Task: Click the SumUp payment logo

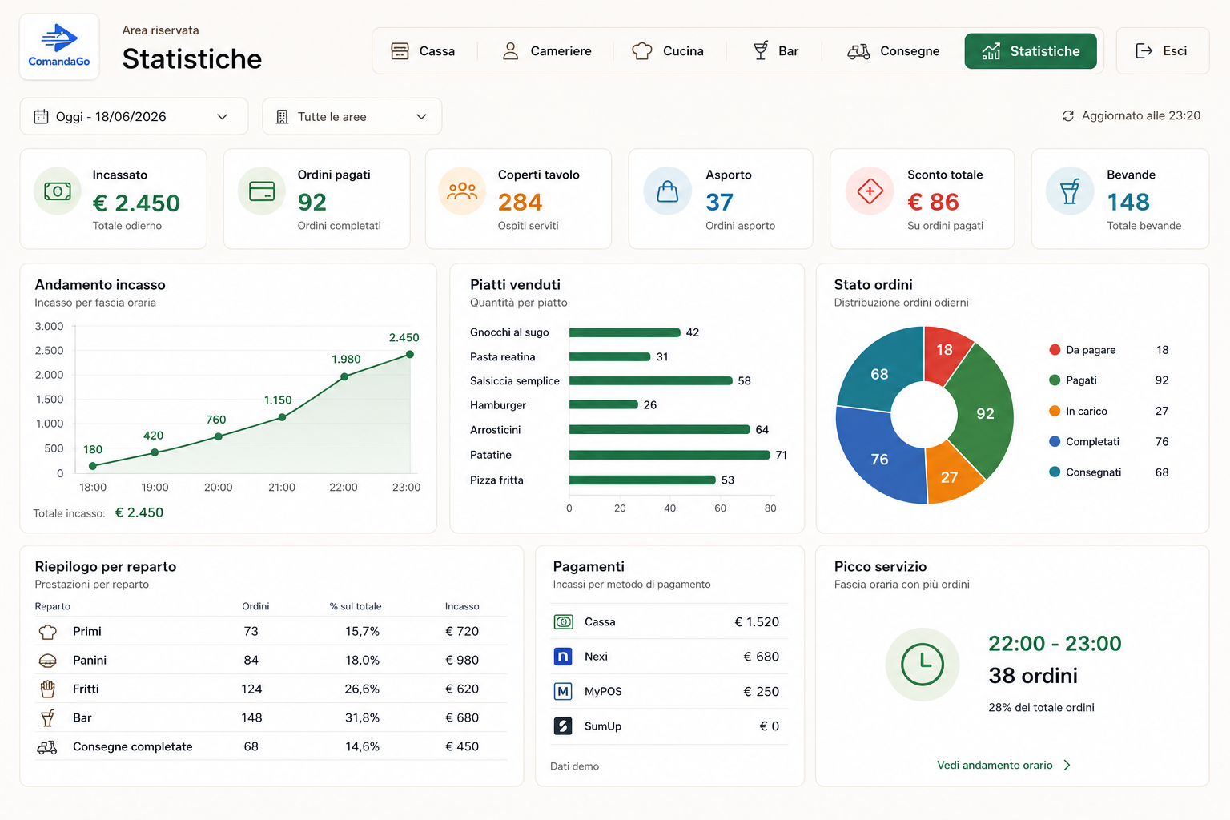Action: pos(563,726)
